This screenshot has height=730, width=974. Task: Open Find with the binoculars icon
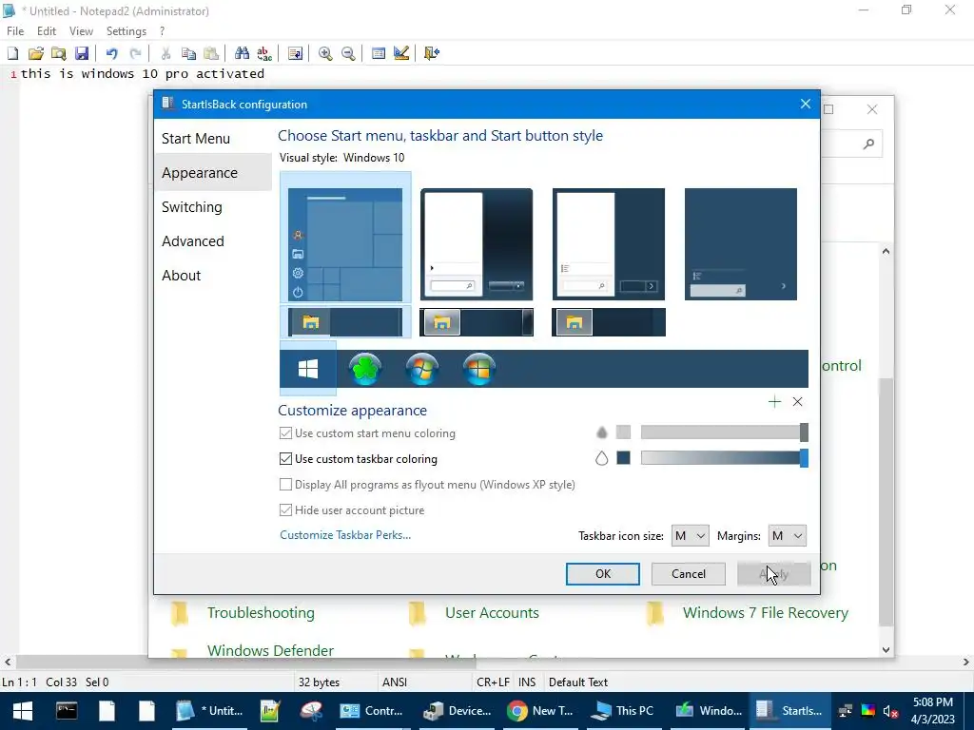coord(242,53)
